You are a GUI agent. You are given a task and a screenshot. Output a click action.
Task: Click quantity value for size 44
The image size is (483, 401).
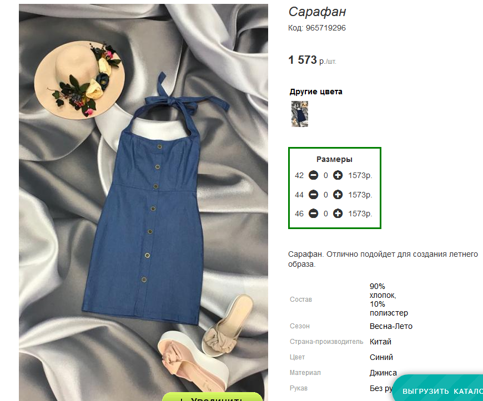[325, 195]
